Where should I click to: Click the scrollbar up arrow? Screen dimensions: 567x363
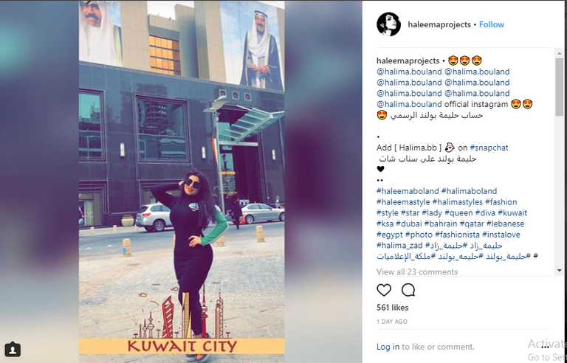coord(560,54)
